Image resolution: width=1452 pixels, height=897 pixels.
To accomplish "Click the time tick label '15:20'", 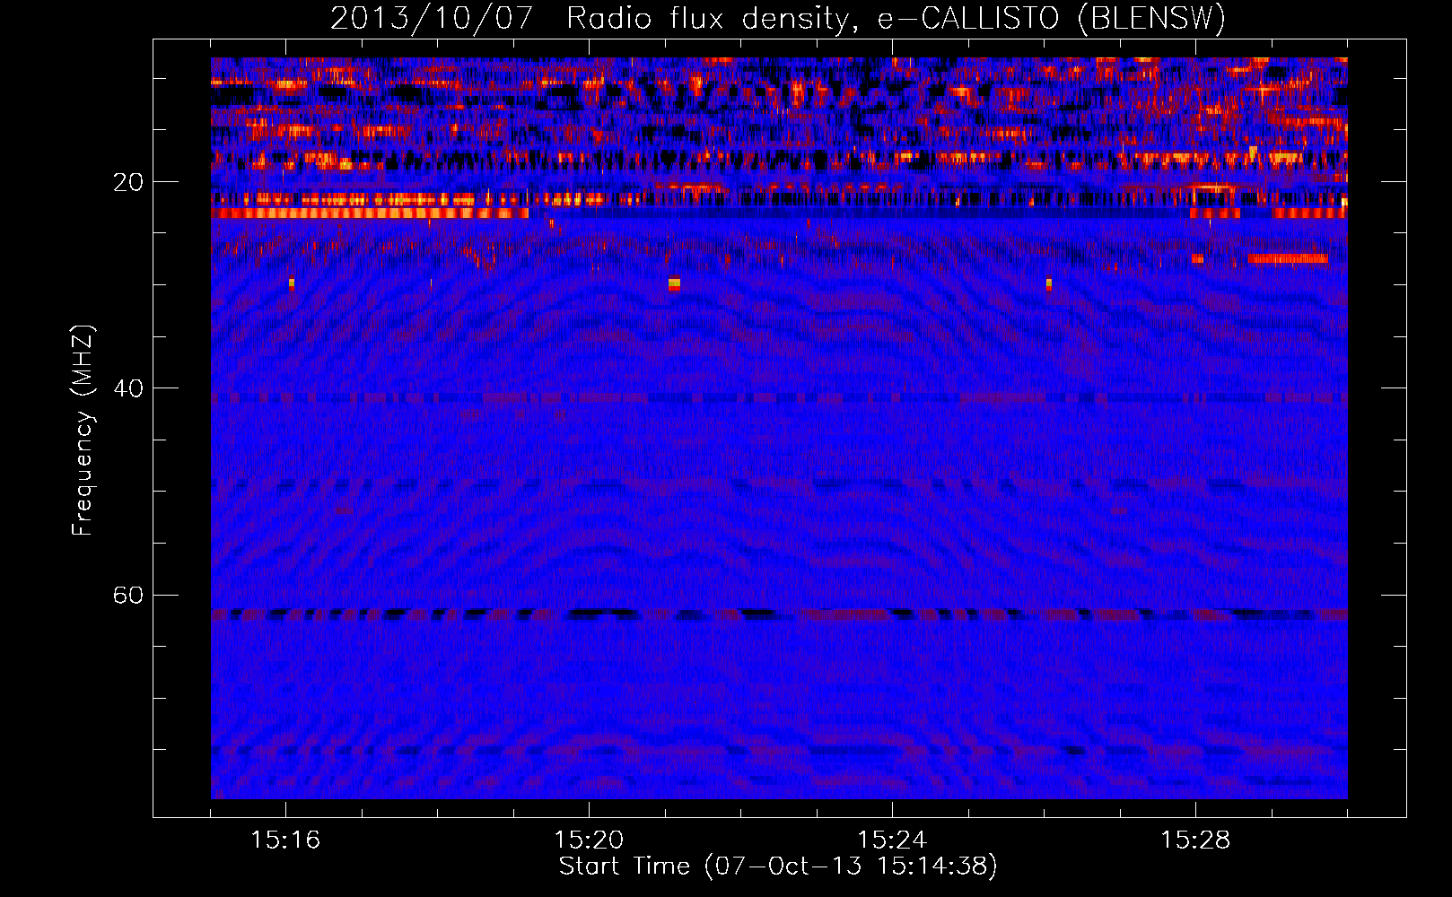I will click(589, 840).
